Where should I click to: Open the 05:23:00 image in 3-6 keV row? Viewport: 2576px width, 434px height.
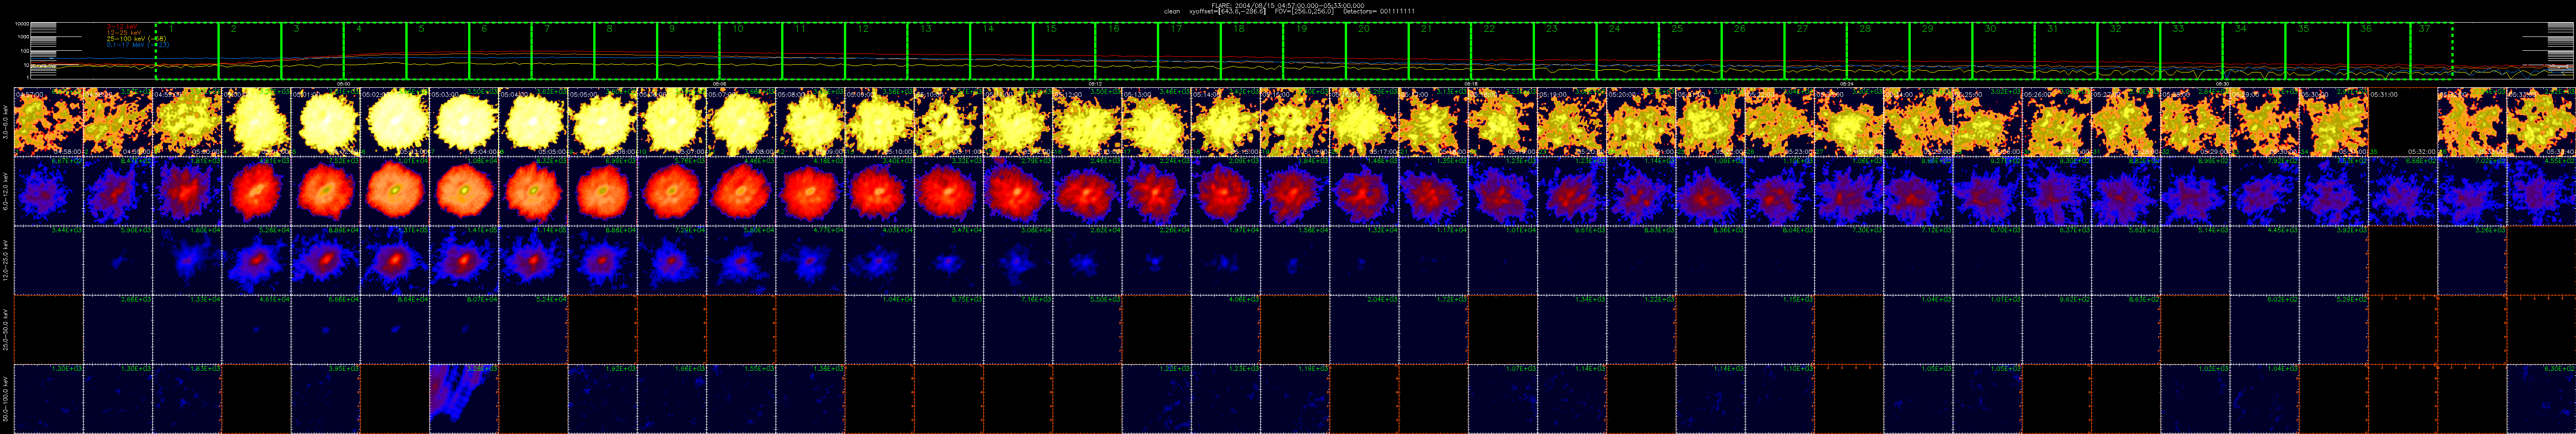(x=1849, y=121)
